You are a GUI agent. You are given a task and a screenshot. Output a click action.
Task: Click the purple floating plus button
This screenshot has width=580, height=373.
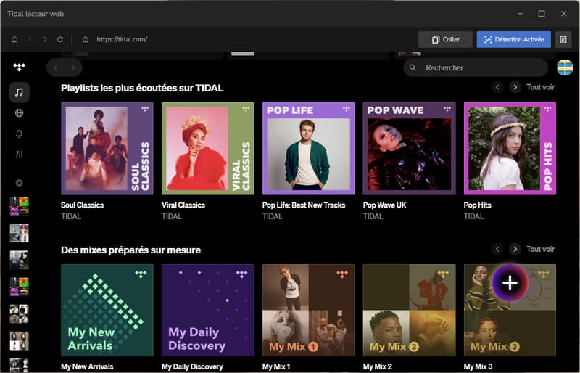pos(510,283)
